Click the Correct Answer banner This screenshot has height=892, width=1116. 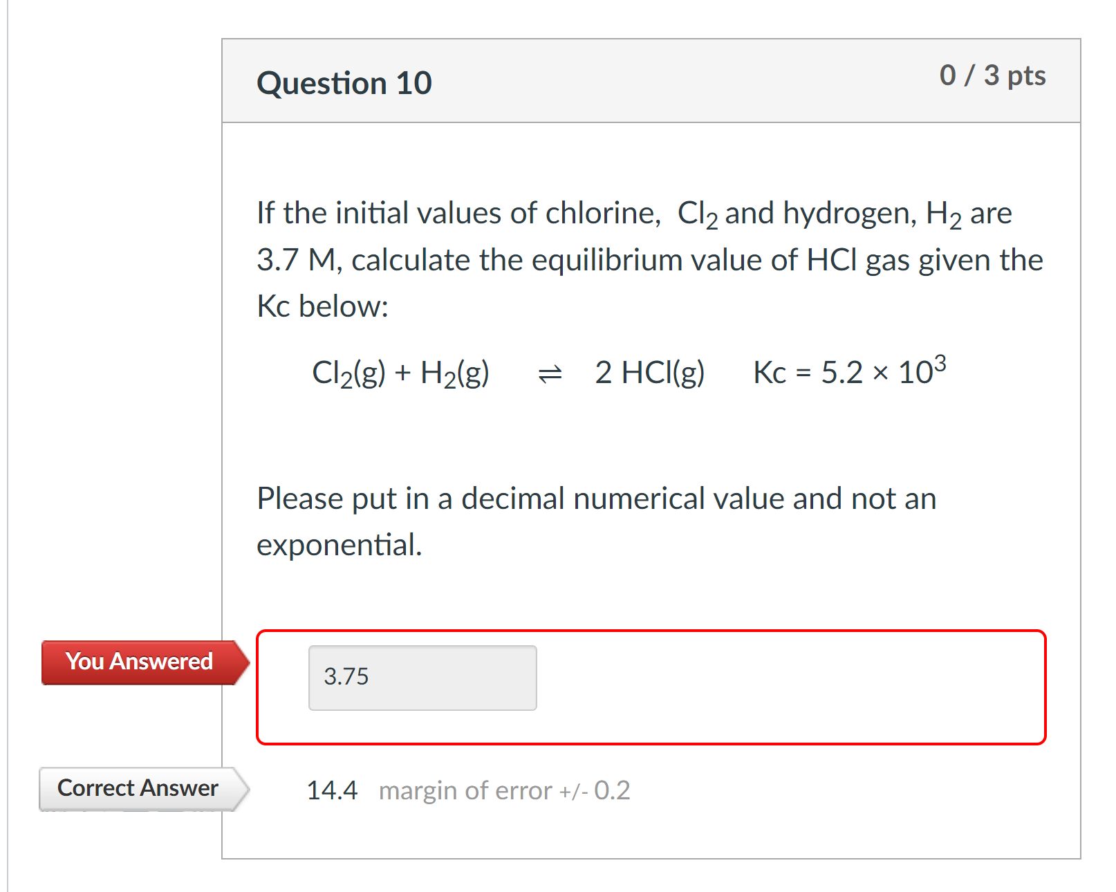(137, 788)
